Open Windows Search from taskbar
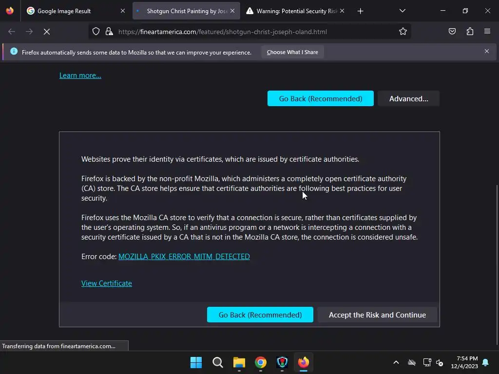The image size is (499, 374). pyautogui.click(x=218, y=362)
